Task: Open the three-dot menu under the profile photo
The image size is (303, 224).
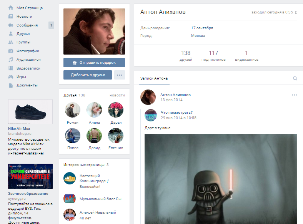Action: [x=120, y=75]
